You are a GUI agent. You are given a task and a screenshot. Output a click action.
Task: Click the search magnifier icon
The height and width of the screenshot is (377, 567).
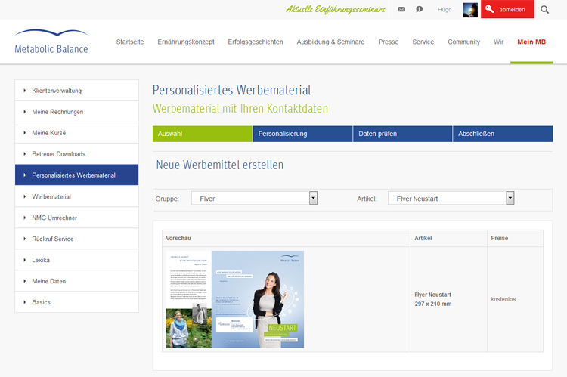coord(544,10)
